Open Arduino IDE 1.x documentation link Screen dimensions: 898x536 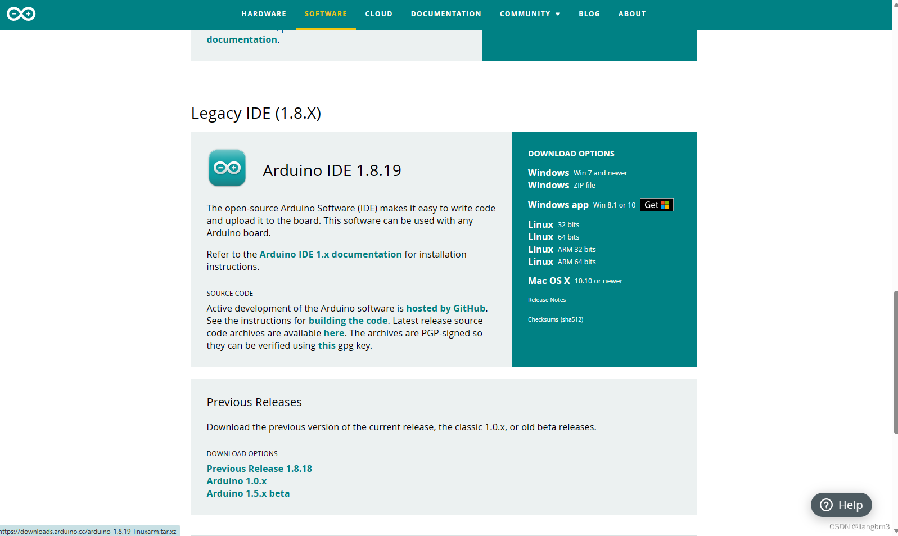(x=331, y=254)
